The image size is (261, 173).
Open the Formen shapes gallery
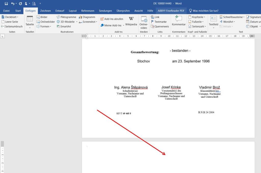(x=44, y=26)
